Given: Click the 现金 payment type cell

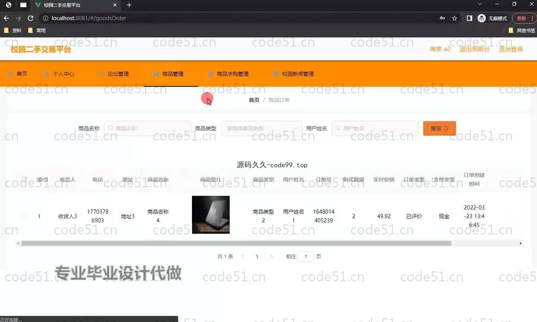Looking at the screenshot, I should 444,216.
